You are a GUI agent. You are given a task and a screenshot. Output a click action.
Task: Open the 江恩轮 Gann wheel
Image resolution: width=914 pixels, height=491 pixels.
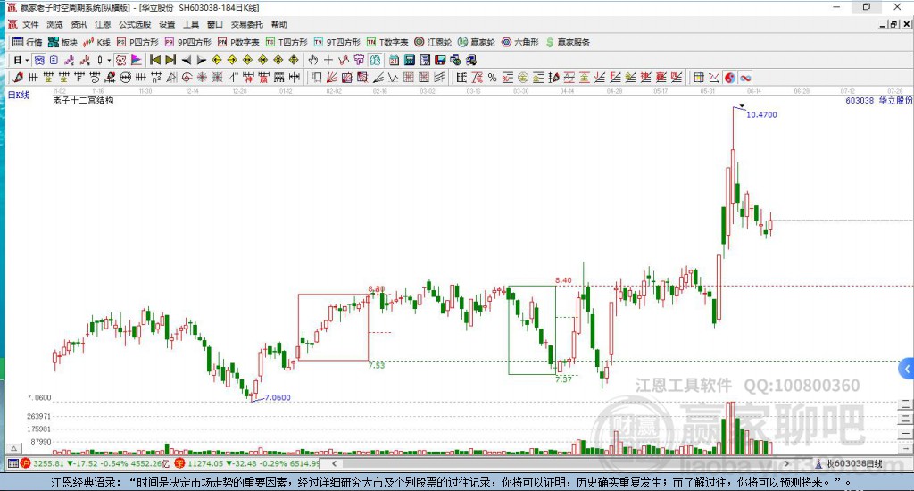point(433,42)
